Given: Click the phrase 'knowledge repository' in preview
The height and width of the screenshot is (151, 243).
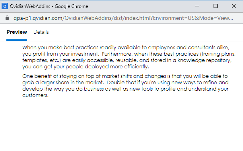Looking at the screenshot, I should (x=204, y=60).
